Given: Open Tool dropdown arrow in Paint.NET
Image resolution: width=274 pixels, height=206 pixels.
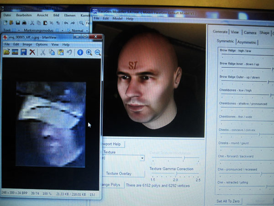Looking at the screenshot, I should (x=19, y=31).
